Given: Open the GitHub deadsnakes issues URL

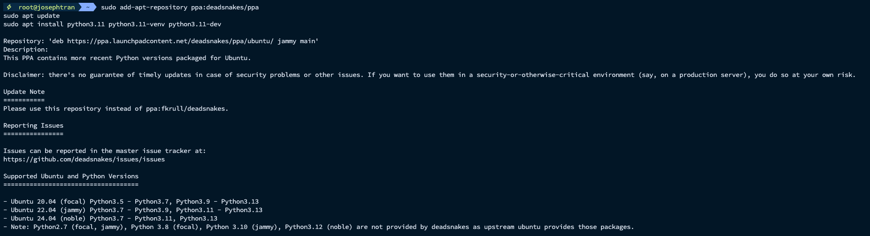Looking at the screenshot, I should pyautogui.click(x=84, y=159).
